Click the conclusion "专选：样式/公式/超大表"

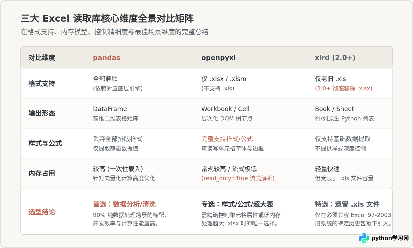237,204
